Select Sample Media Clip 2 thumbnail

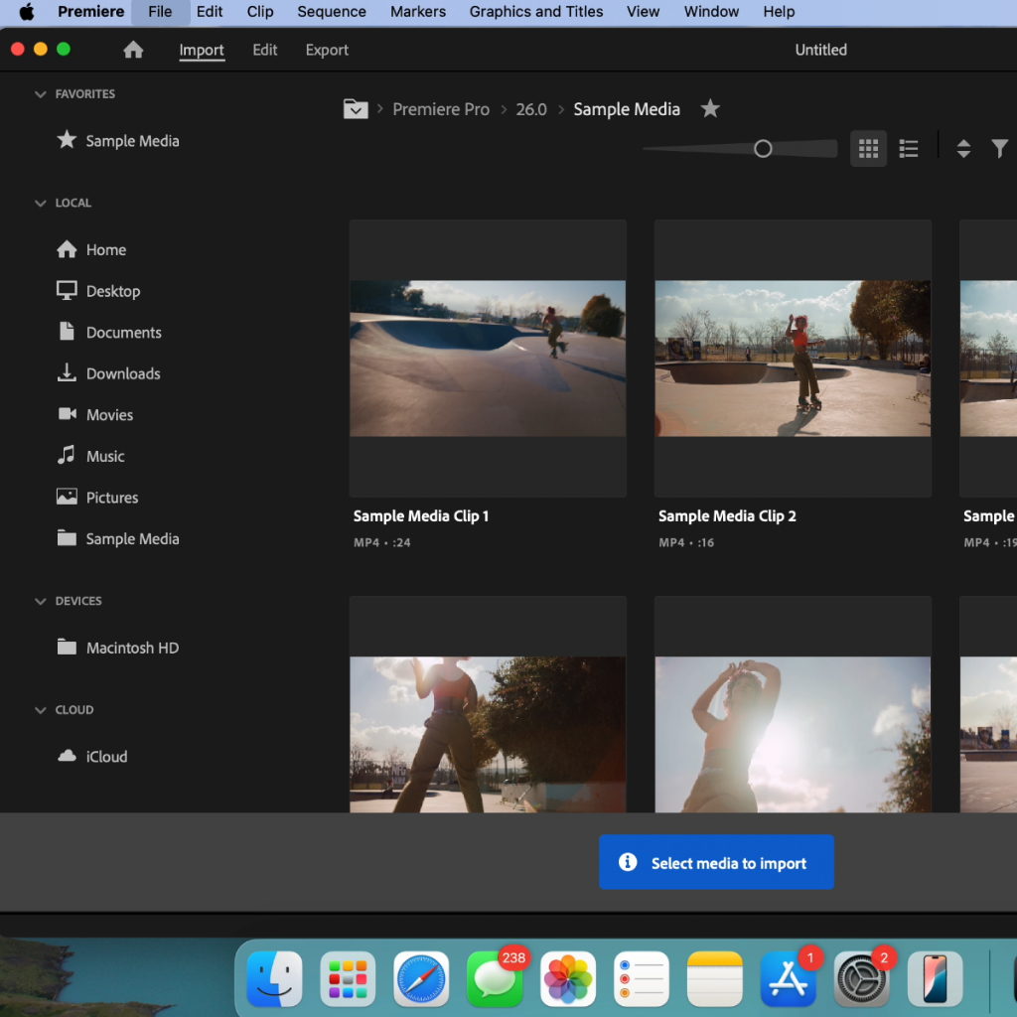click(x=793, y=358)
